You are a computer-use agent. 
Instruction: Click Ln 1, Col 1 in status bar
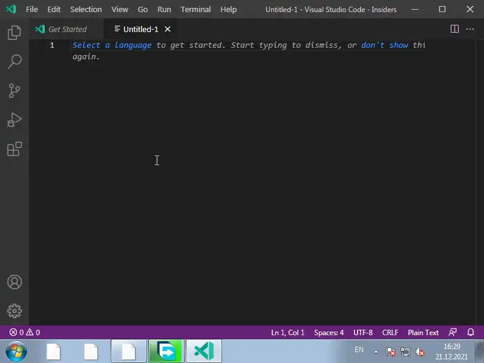(x=288, y=332)
